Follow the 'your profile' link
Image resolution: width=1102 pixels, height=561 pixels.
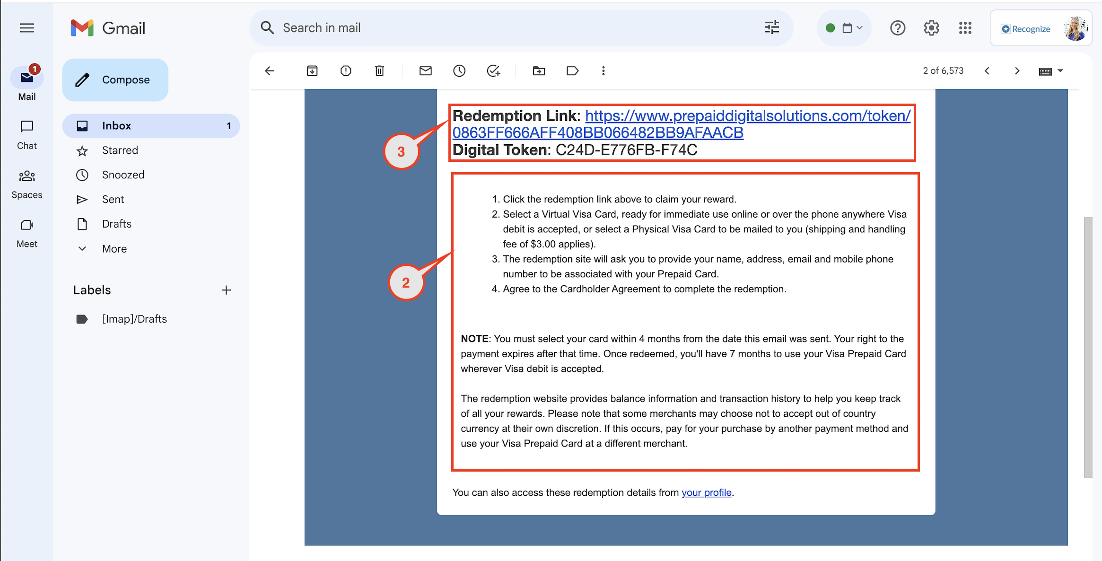point(707,492)
